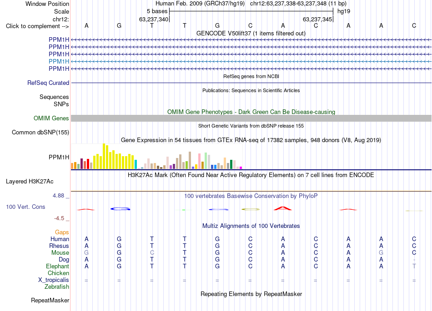Viewport: 432px width, 311px height.
Task: Click the magenta bar ending GTEx chart
Action: [x=241, y=168]
